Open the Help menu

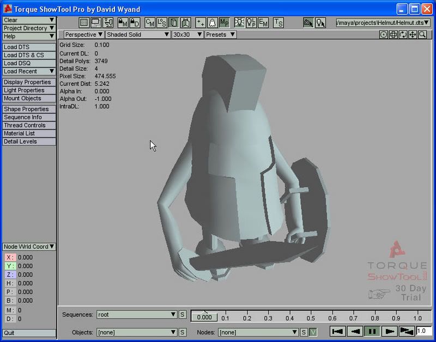29,36
